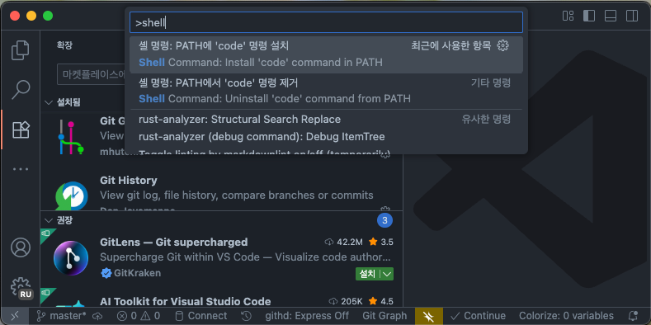
Task: Open the Accounts menu icon
Action: [x=21, y=247]
